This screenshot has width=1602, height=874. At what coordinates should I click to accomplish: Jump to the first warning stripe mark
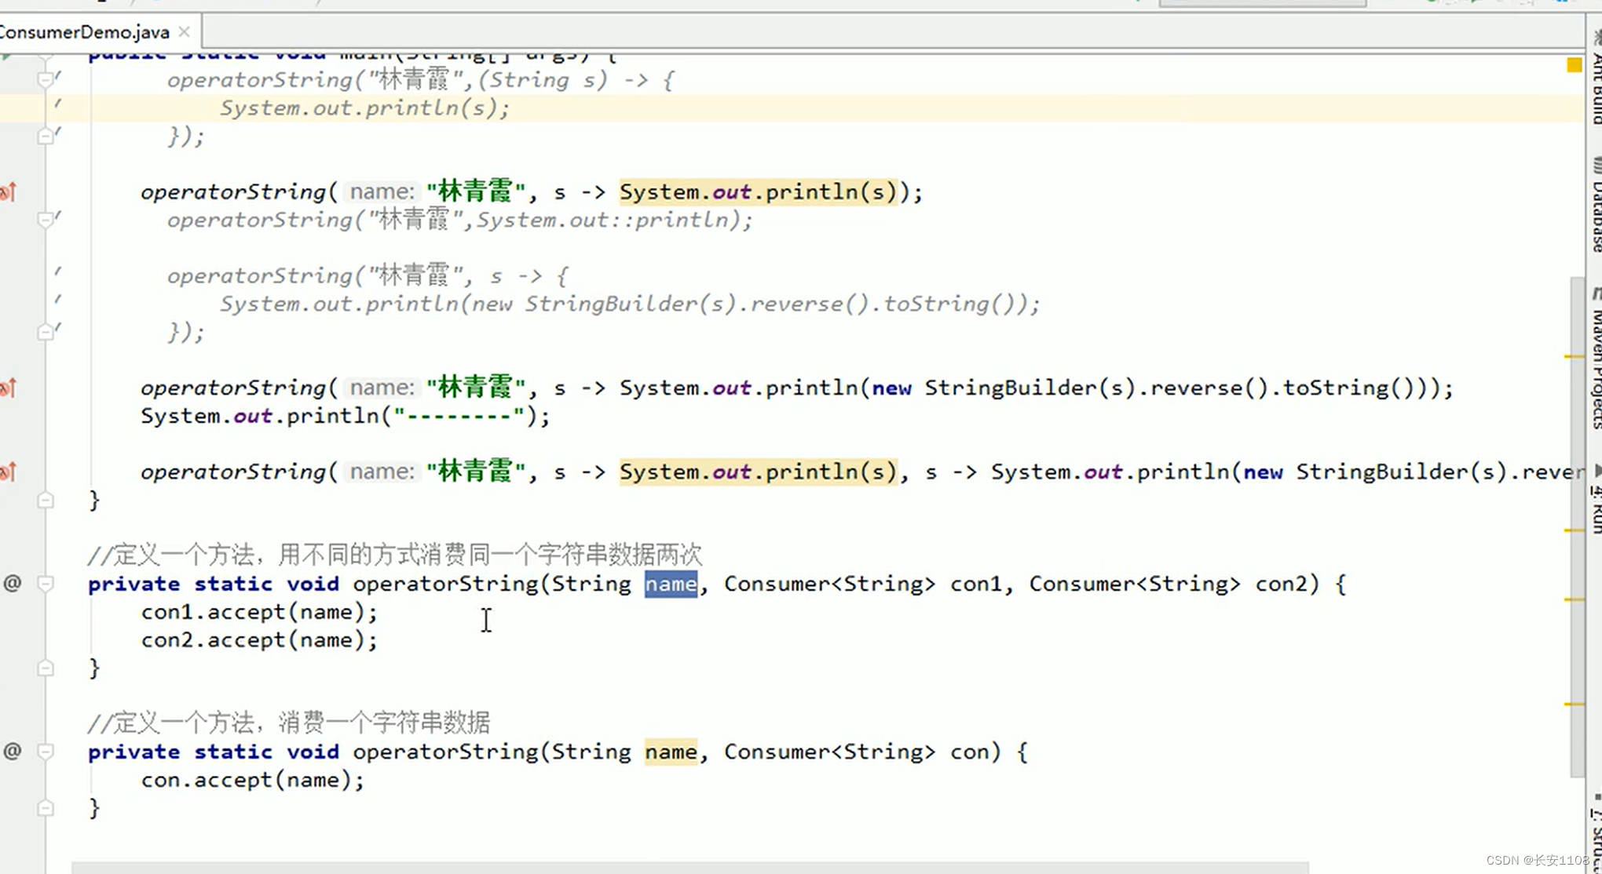click(1575, 356)
